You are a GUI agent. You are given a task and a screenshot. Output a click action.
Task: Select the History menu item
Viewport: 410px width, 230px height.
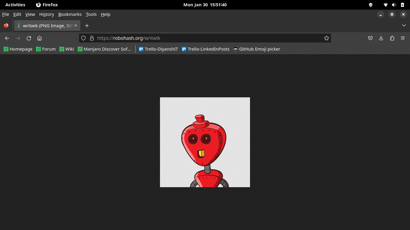click(x=47, y=14)
